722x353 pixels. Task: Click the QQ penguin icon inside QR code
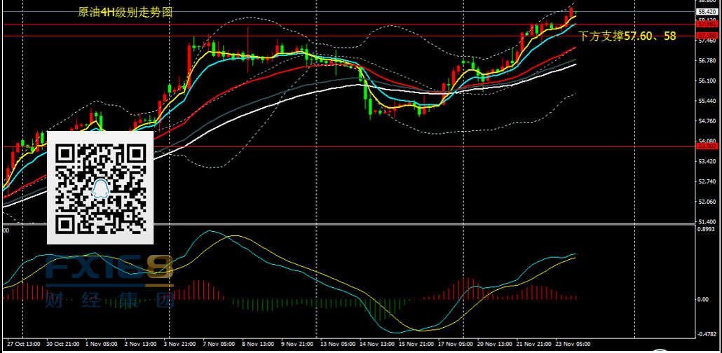tap(100, 186)
